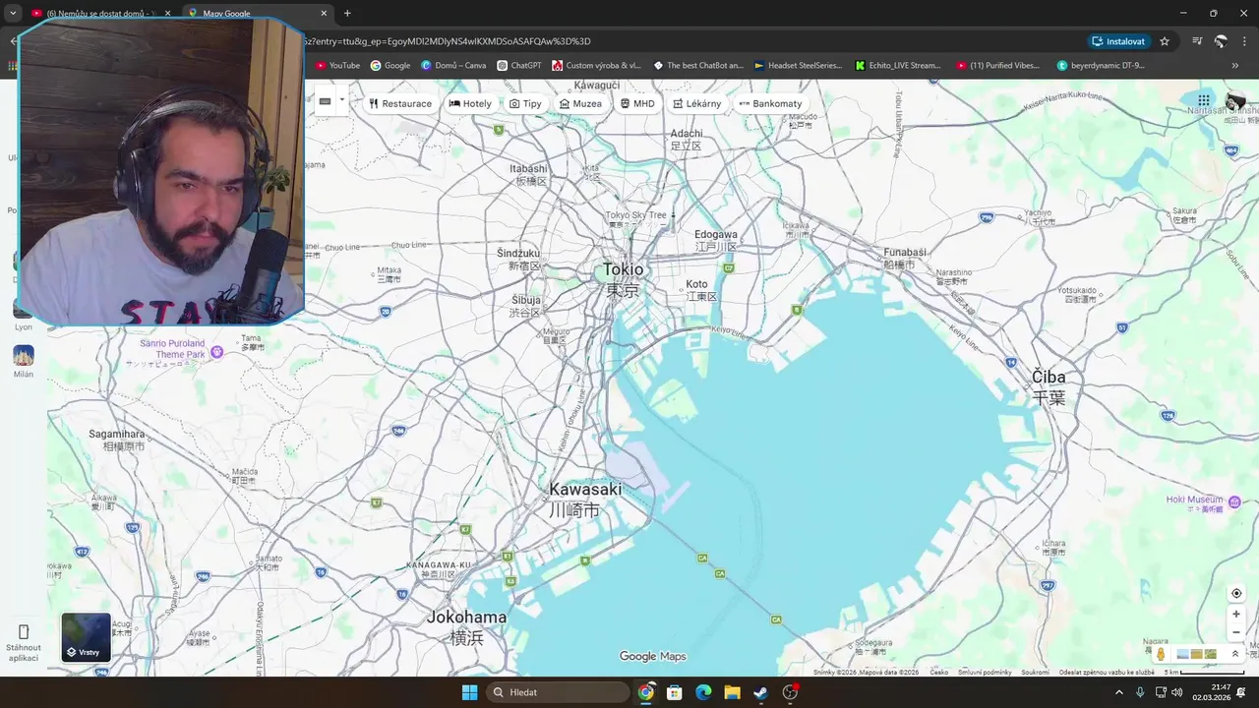Expand the imagery strip double chevron

pos(1235,654)
